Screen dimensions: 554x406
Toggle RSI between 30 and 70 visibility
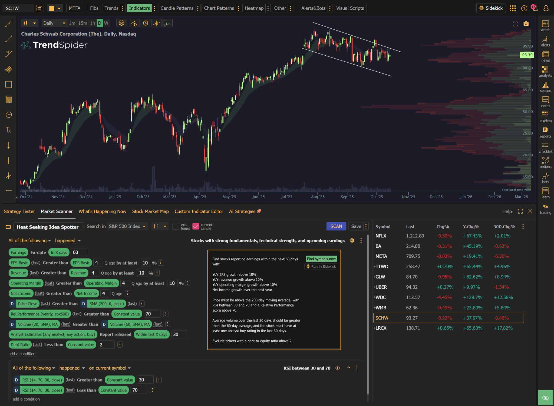click(x=337, y=368)
